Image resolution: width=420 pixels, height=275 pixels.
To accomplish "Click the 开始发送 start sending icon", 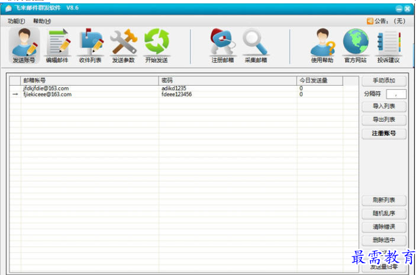I will click(157, 45).
